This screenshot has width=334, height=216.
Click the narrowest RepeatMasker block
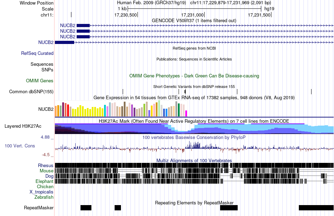tap(118, 208)
